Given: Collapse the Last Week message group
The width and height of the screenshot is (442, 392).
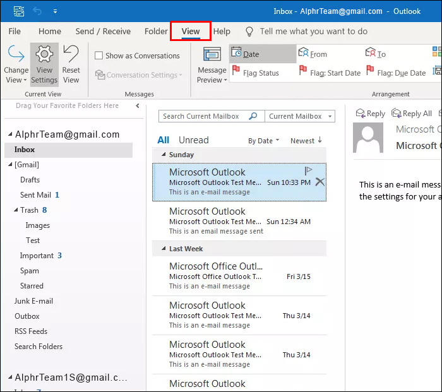Looking at the screenshot, I should (x=164, y=249).
